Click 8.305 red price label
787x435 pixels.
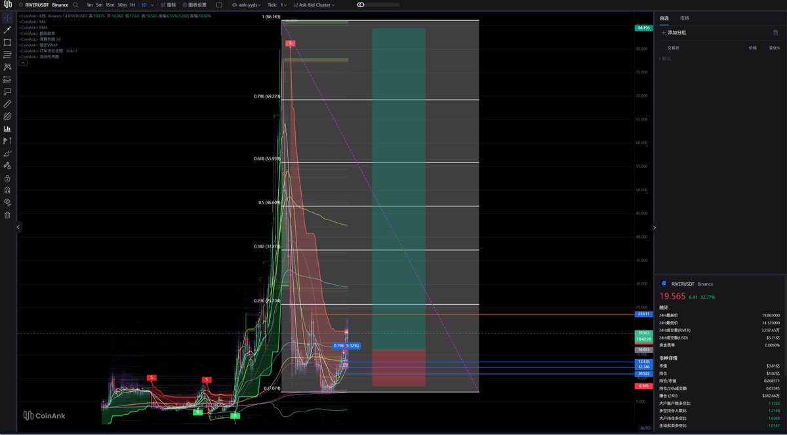[x=643, y=387]
